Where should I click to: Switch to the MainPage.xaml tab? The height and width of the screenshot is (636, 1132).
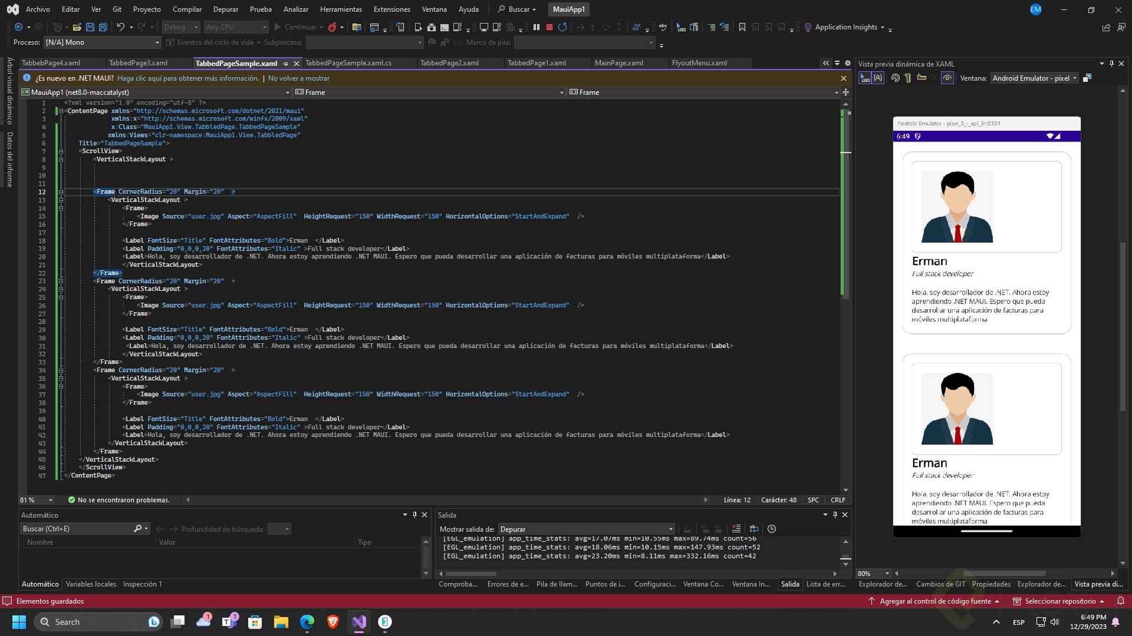pyautogui.click(x=618, y=63)
